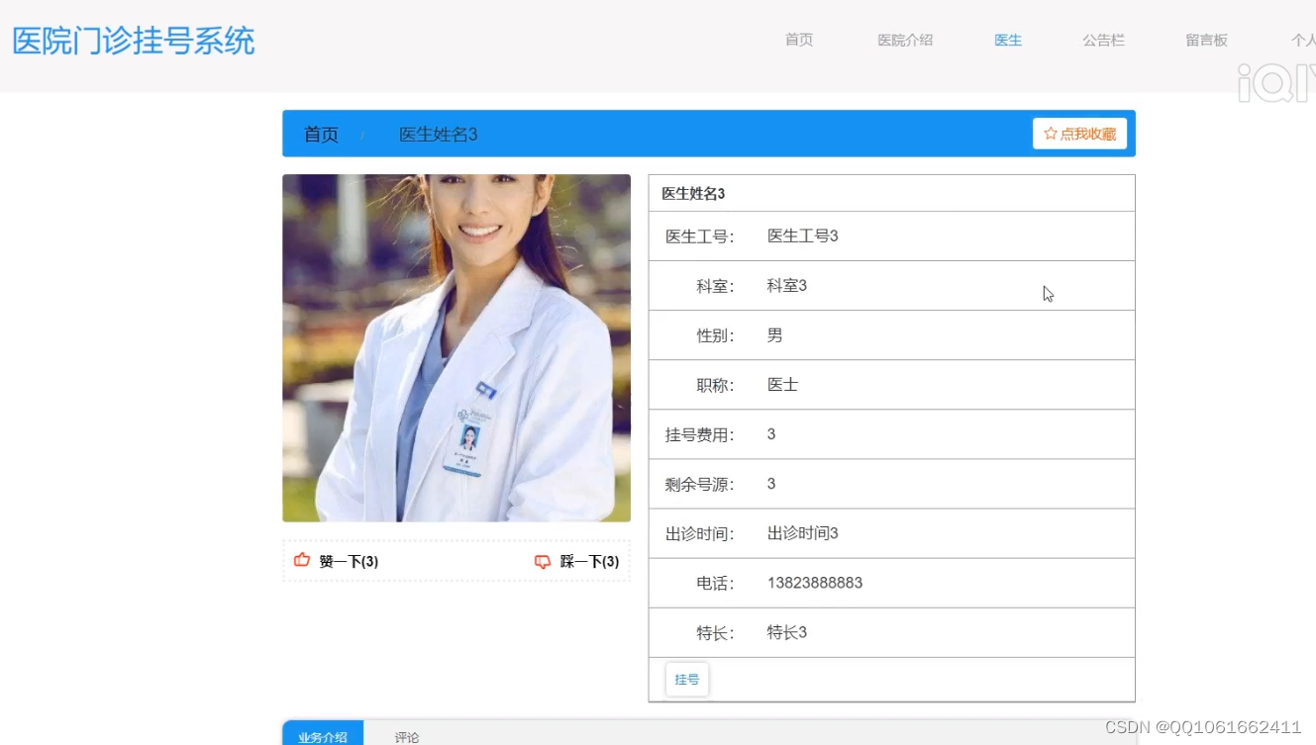Click the 医生姓名3 breadcrumb text
The image size is (1316, 745).
[x=439, y=135]
